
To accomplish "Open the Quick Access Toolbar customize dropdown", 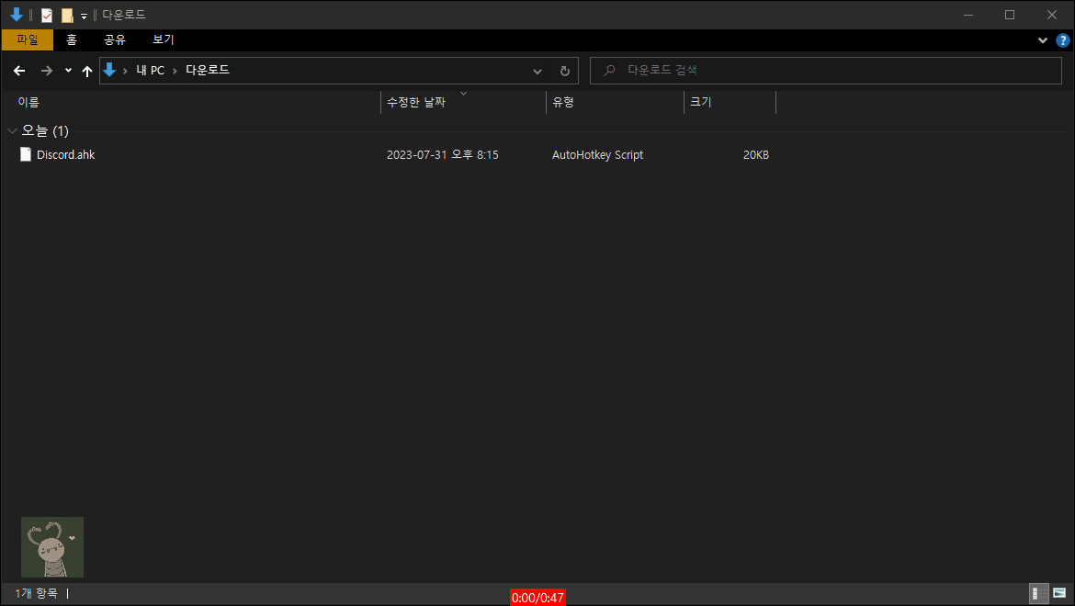I will click(x=84, y=16).
